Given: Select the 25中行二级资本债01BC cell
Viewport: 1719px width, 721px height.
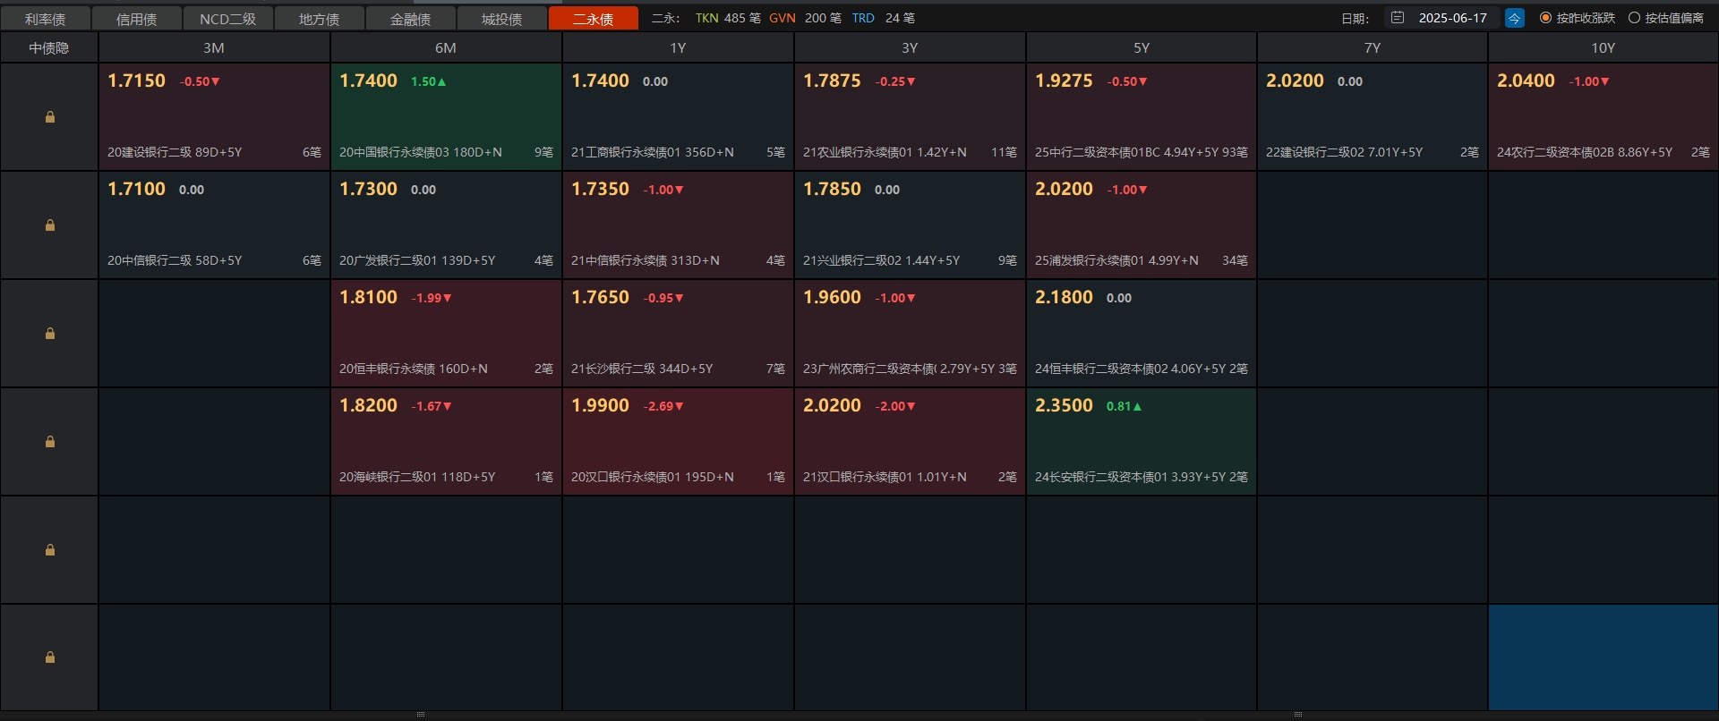Looking at the screenshot, I should click(x=1142, y=117).
